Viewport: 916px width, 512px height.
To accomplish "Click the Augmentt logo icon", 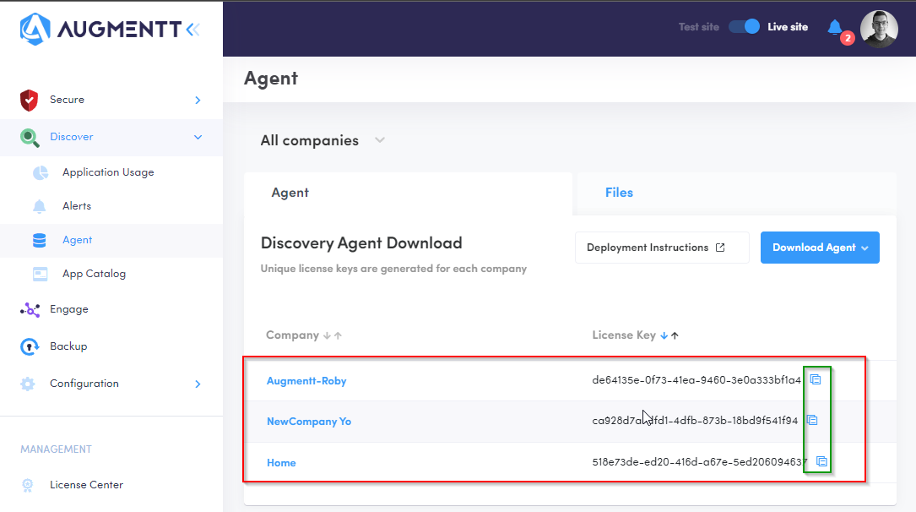I will [35, 30].
